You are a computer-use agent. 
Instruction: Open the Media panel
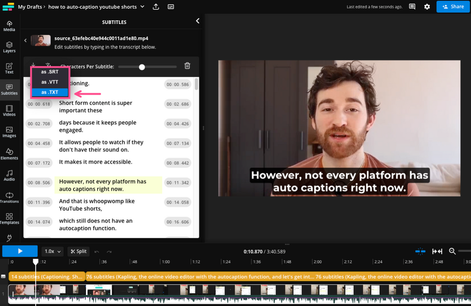pyautogui.click(x=9, y=25)
